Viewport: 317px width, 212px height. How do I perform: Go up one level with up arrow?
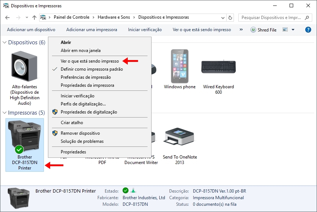click(x=34, y=18)
